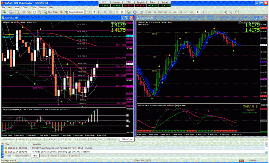
Task: Select the Crosshair tool
Action: tap(203, 12)
